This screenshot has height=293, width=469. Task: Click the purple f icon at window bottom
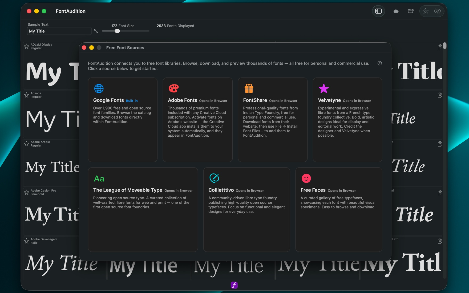tap(234, 285)
